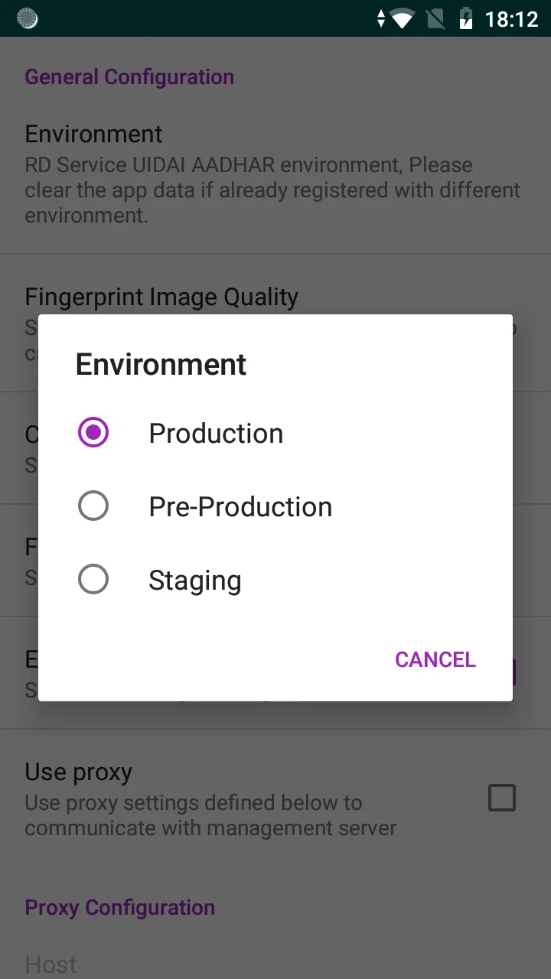Screen dimensions: 551x979
Task: Tap the Use proxy setting description
Action: click(x=210, y=815)
